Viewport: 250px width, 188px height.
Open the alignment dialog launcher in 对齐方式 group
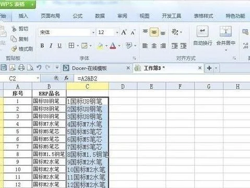234,58
